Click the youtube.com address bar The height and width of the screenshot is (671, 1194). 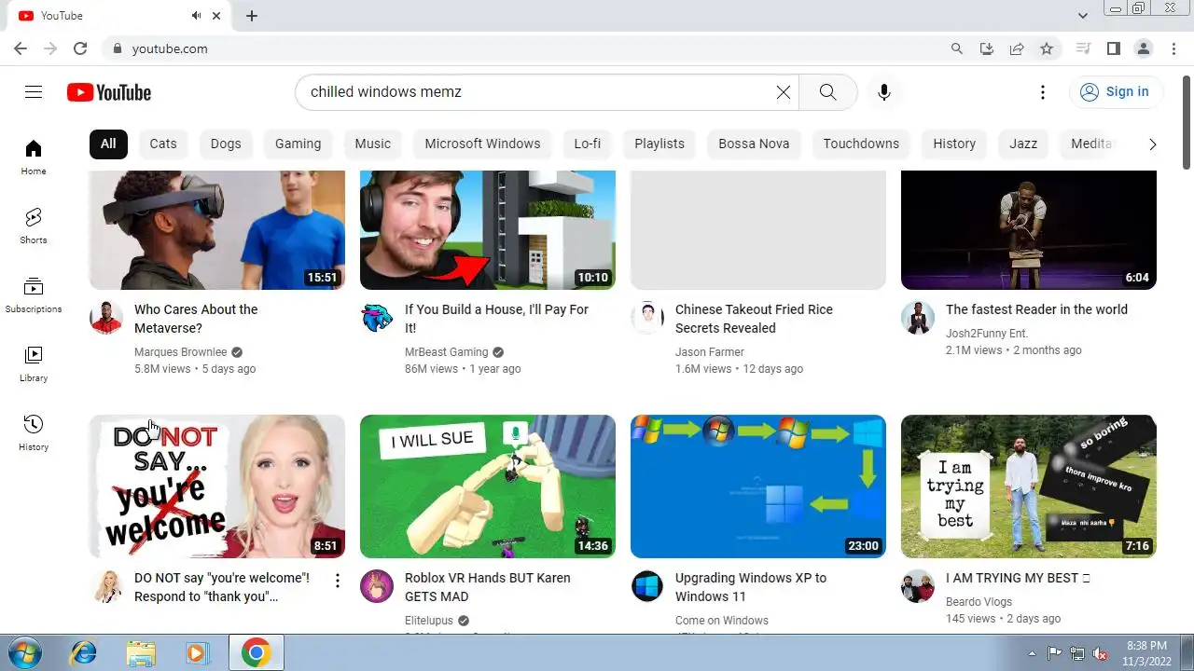[x=170, y=48]
